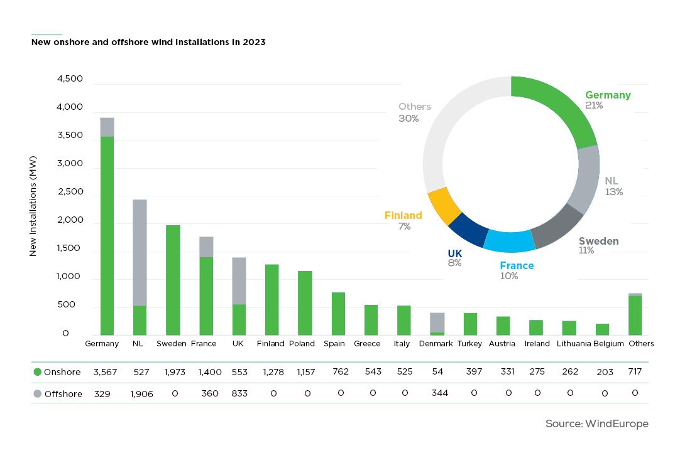Click the Poland green bar
Viewport: 680px width, 463px height.
pyautogui.click(x=305, y=303)
